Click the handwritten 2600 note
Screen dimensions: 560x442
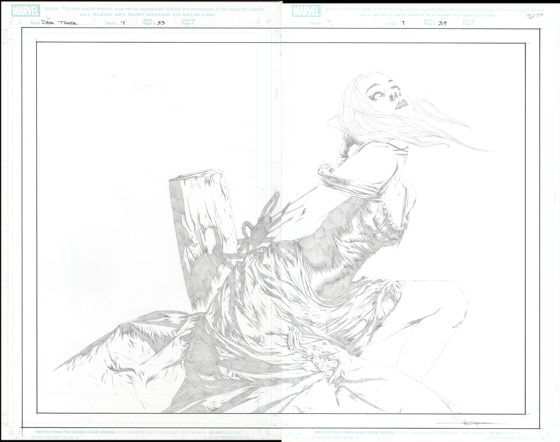tap(535, 16)
